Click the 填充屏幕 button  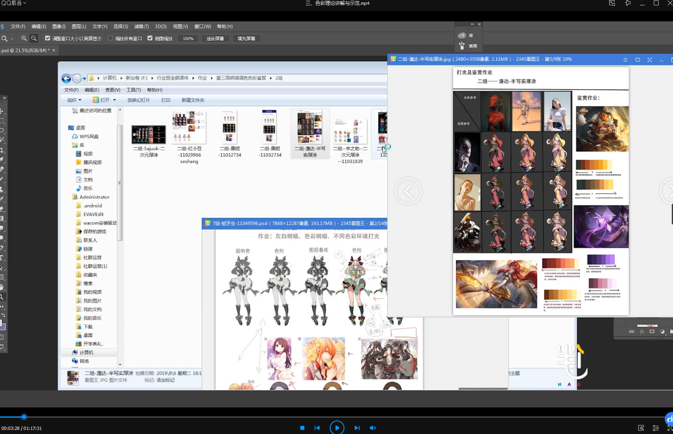click(x=246, y=38)
